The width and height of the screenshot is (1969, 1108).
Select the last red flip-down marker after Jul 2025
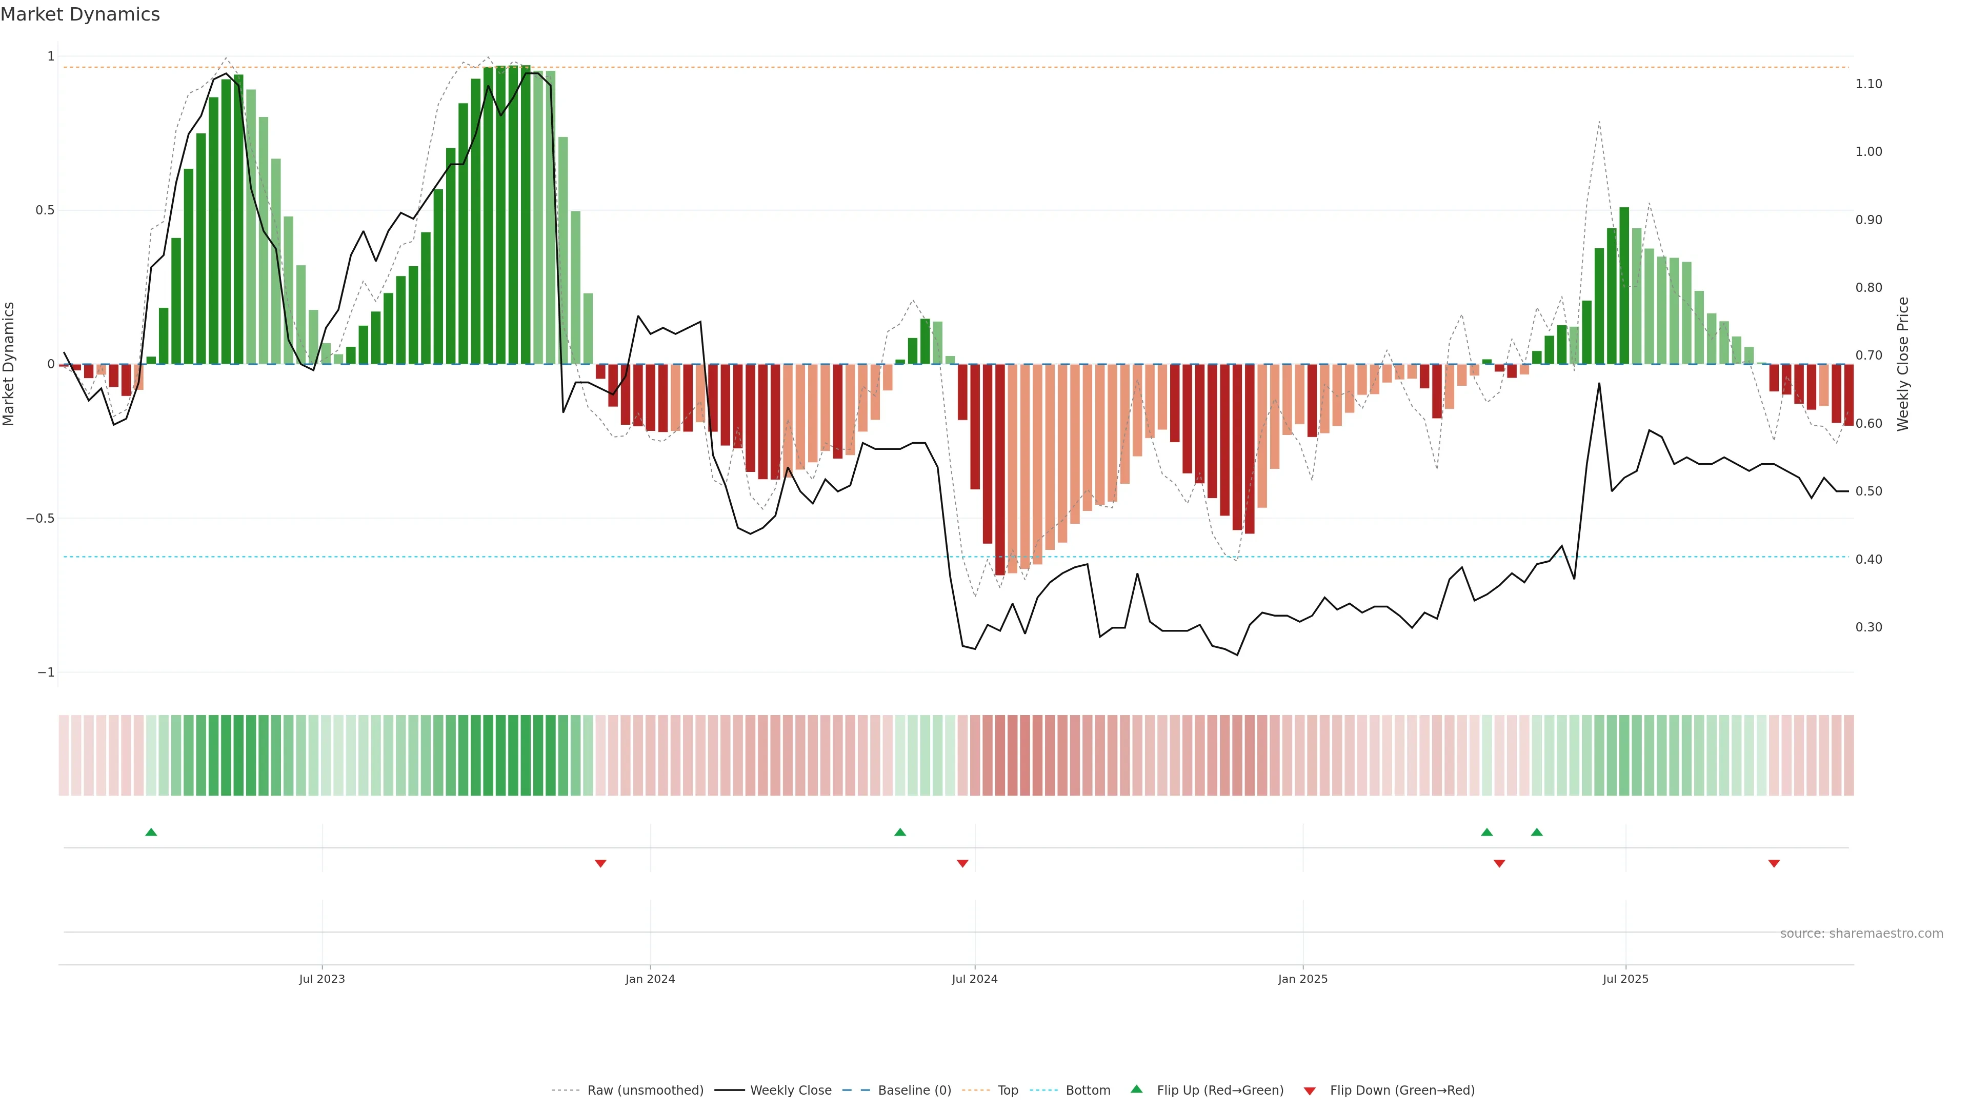(x=1774, y=863)
